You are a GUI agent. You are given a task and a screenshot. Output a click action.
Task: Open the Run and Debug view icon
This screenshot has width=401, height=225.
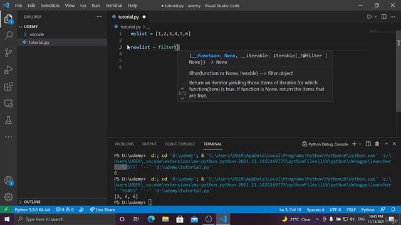[x=8, y=69]
